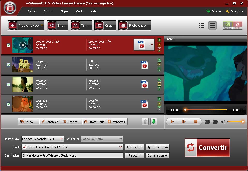Viewport: 248px width, 171px height.
Task: Uncheck the bear.mp4 checkbox
Action: click(9, 104)
